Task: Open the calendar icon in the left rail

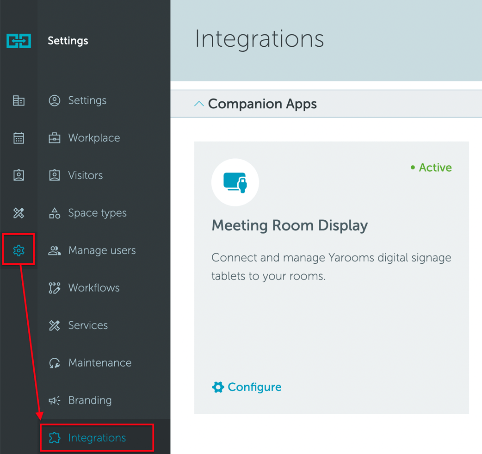Action: point(19,138)
